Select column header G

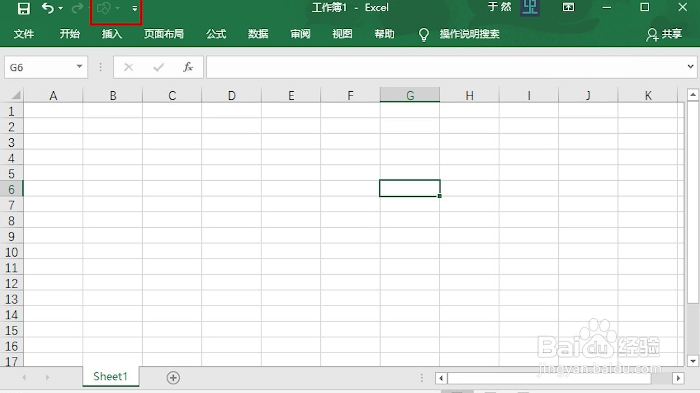[410, 95]
